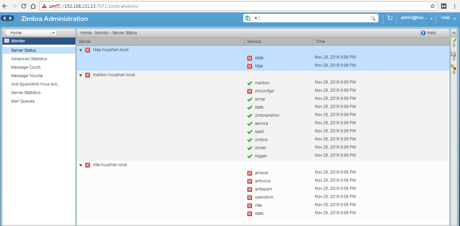Image resolution: width=460 pixels, height=226 pixels.
Task: Collapse the ldap.huuphan.local server group
Action: point(81,50)
